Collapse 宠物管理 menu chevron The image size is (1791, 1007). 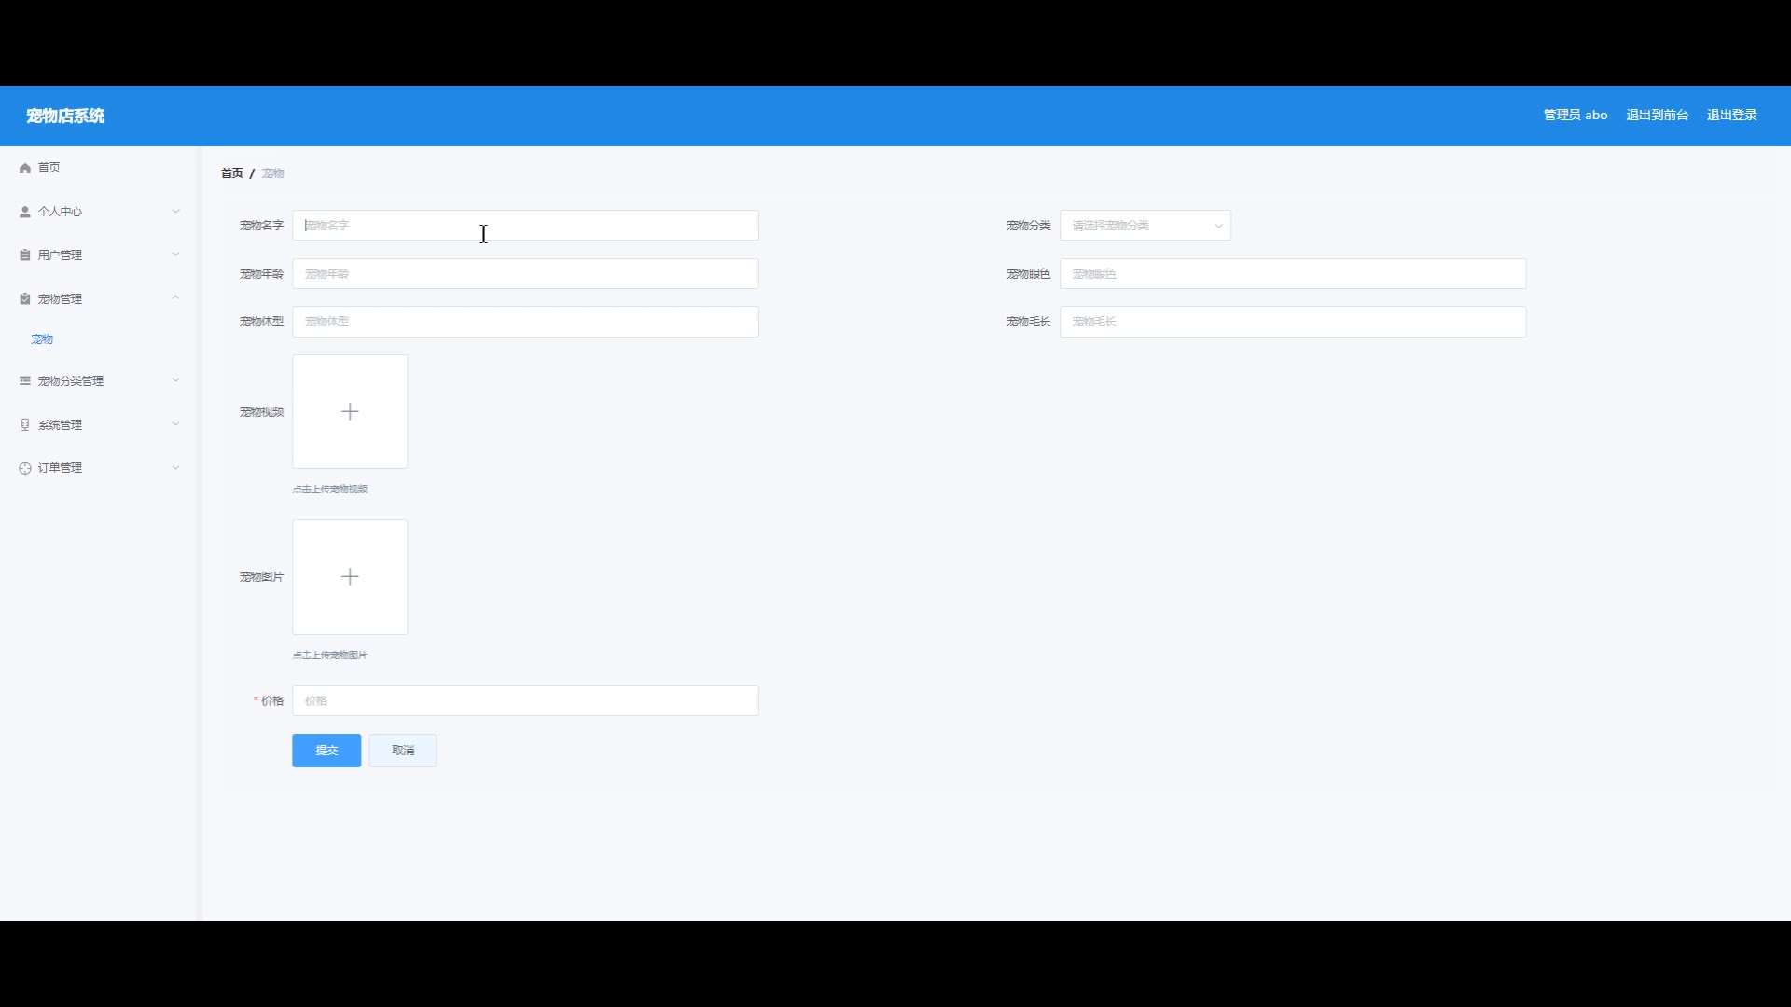[x=175, y=298]
